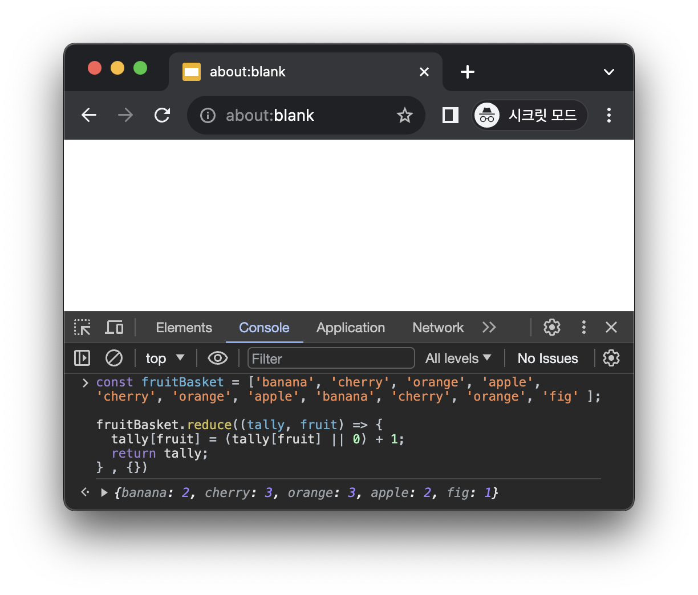The height and width of the screenshot is (595, 698).
Task: Toggle the device toolbar icon
Action: [115, 327]
